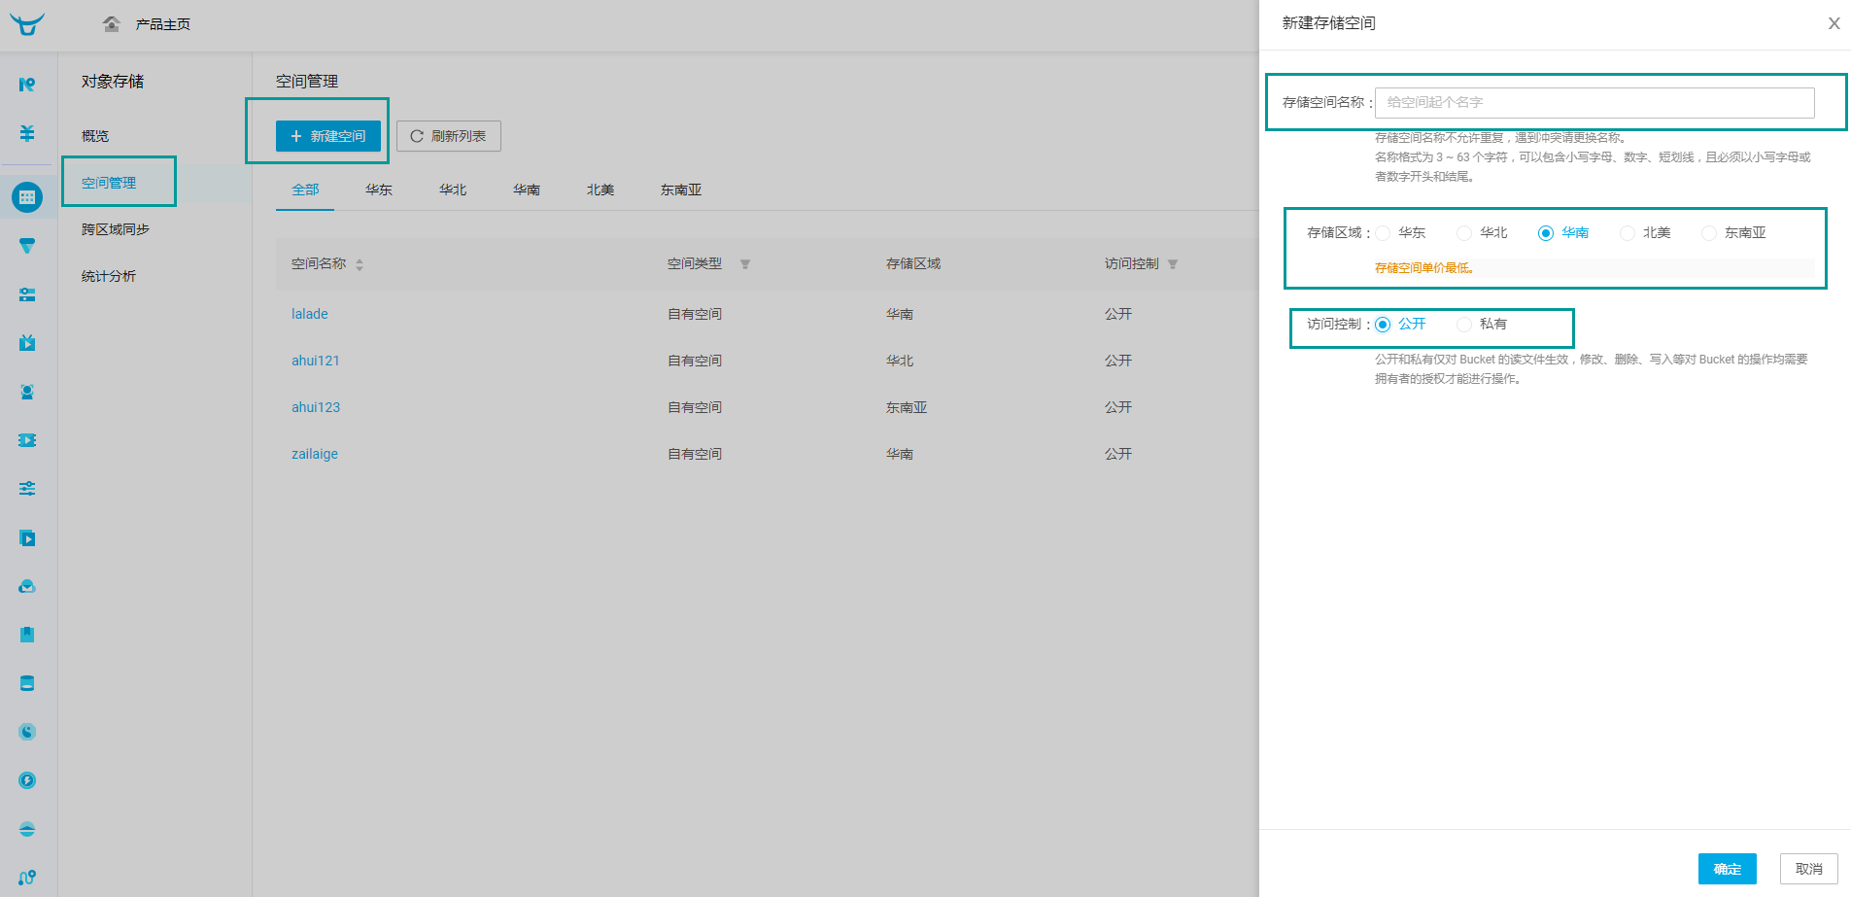Select the database cylinder icon in sidebar

27,683
